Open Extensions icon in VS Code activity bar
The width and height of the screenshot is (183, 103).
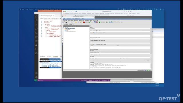coord(36,37)
